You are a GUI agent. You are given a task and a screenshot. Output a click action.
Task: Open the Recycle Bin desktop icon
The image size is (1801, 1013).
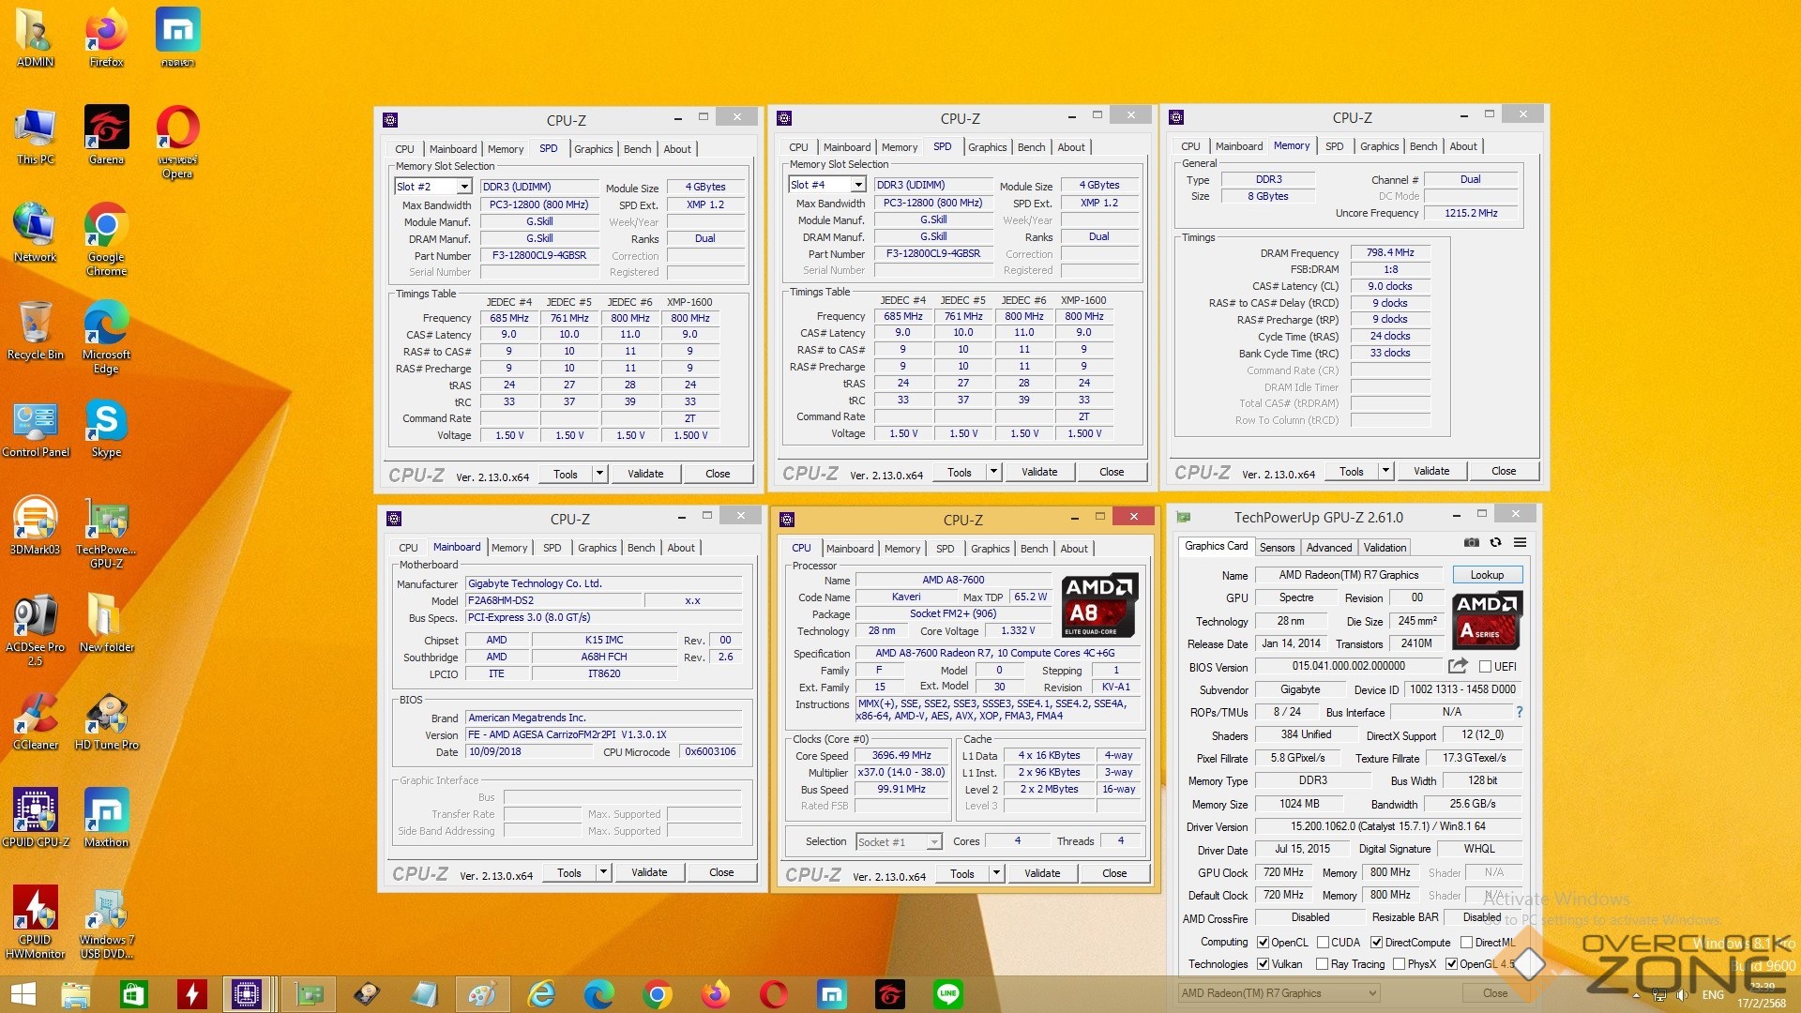(x=36, y=330)
